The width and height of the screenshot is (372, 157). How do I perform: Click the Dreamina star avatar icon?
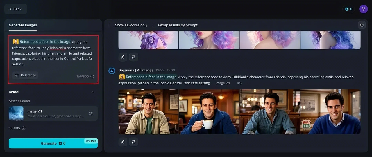point(112,71)
